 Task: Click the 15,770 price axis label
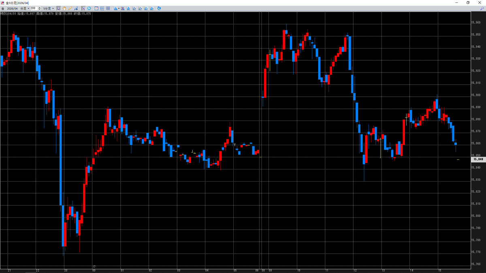[476, 252]
